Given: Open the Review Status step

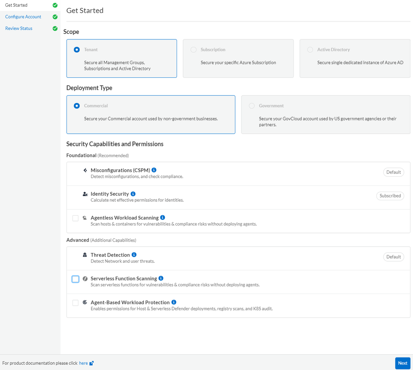Looking at the screenshot, I should pyautogui.click(x=19, y=29).
